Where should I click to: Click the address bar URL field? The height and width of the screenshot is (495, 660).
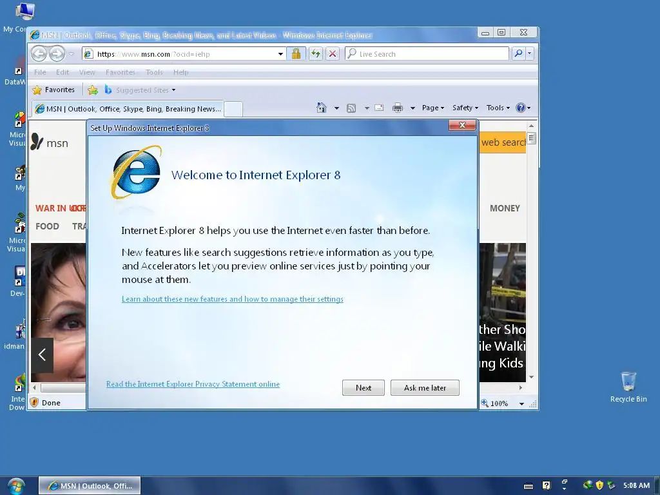pyautogui.click(x=183, y=54)
